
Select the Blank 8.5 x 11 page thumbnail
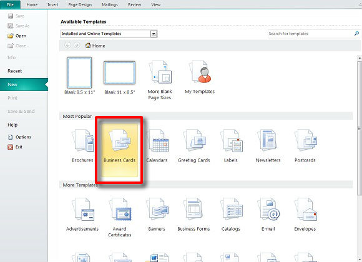pyautogui.click(x=79, y=73)
